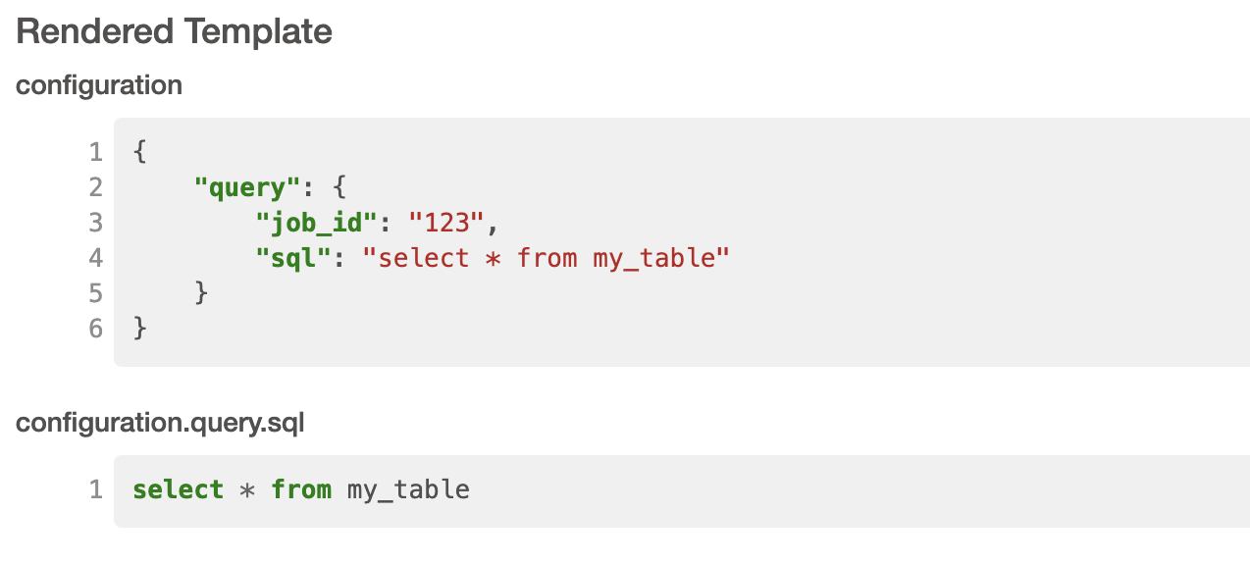This screenshot has height=563, width=1250.
Task: Click the "configuration.query.sql" section label
Action: (160, 423)
